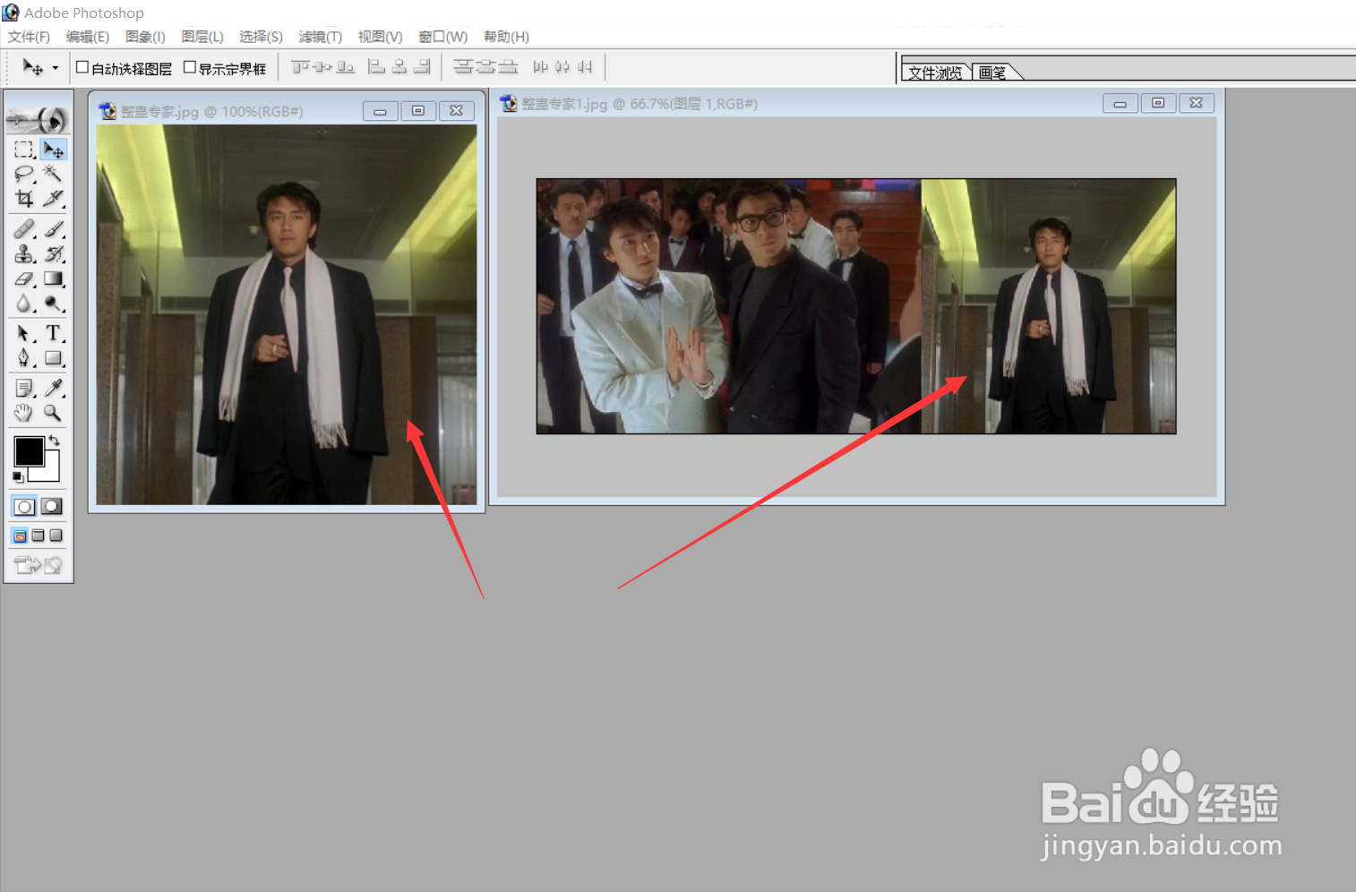Open the 帮助(H) menu
The image size is (1356, 892).
click(506, 37)
